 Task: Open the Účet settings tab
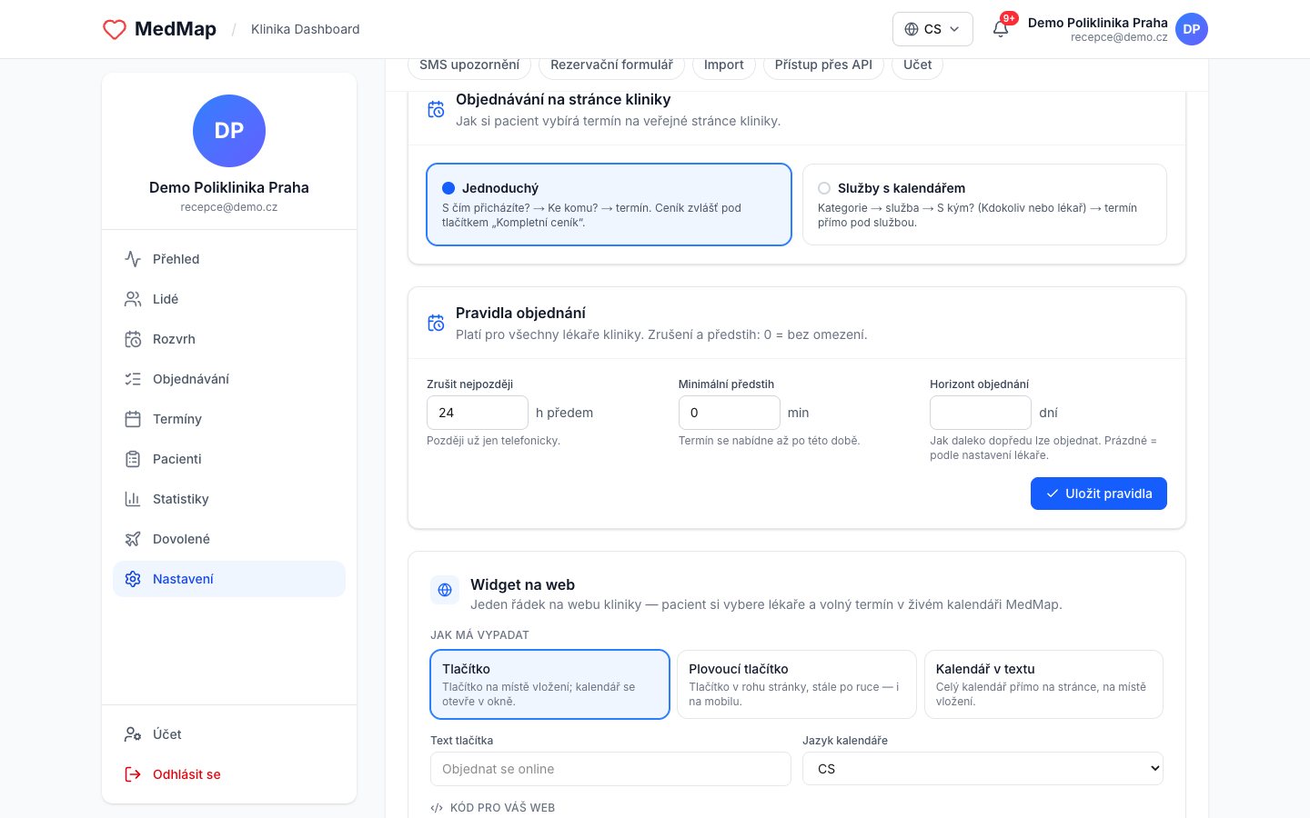coord(917,65)
